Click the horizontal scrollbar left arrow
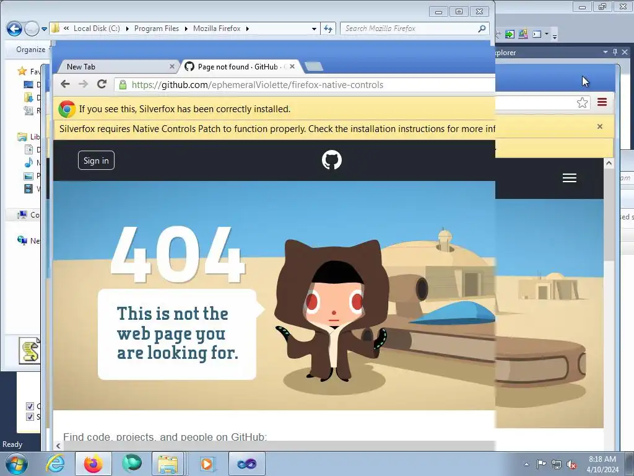This screenshot has height=476, width=634. coord(58,446)
